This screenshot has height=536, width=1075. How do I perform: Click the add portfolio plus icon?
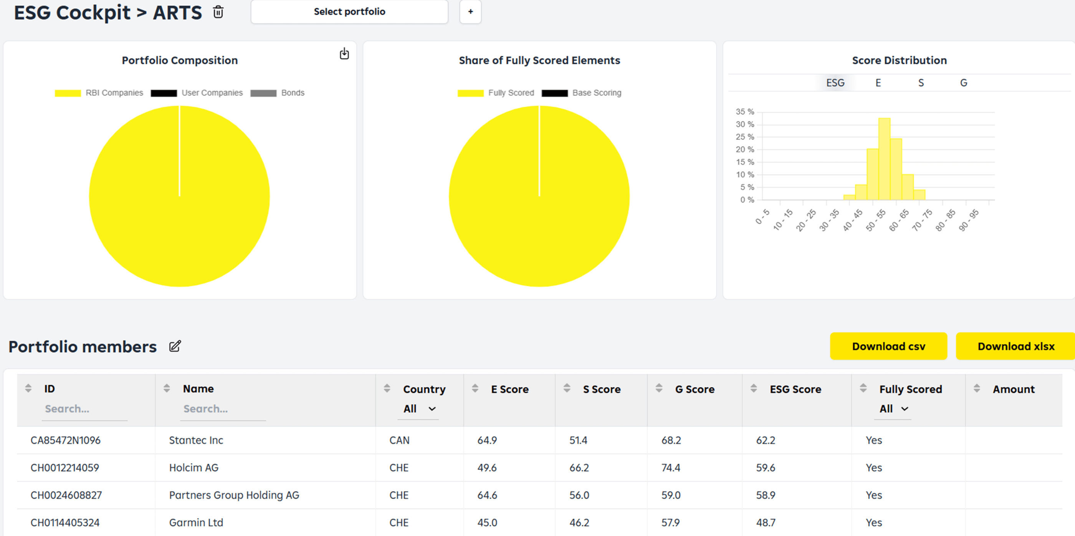point(470,12)
